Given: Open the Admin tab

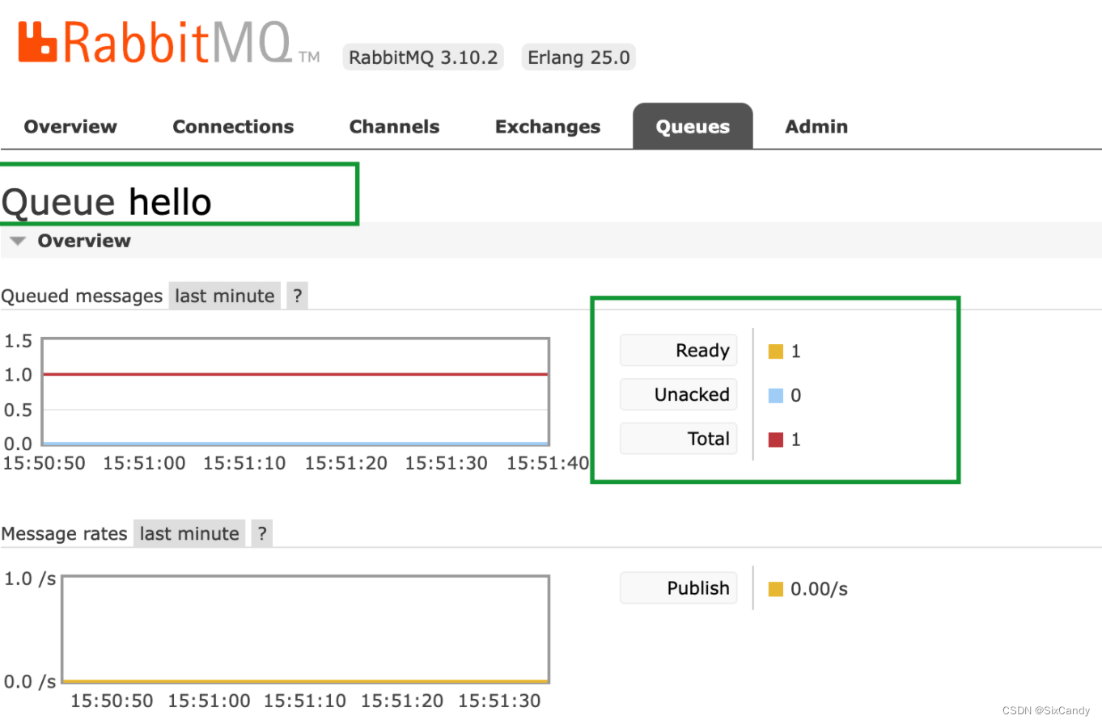Looking at the screenshot, I should point(816,127).
